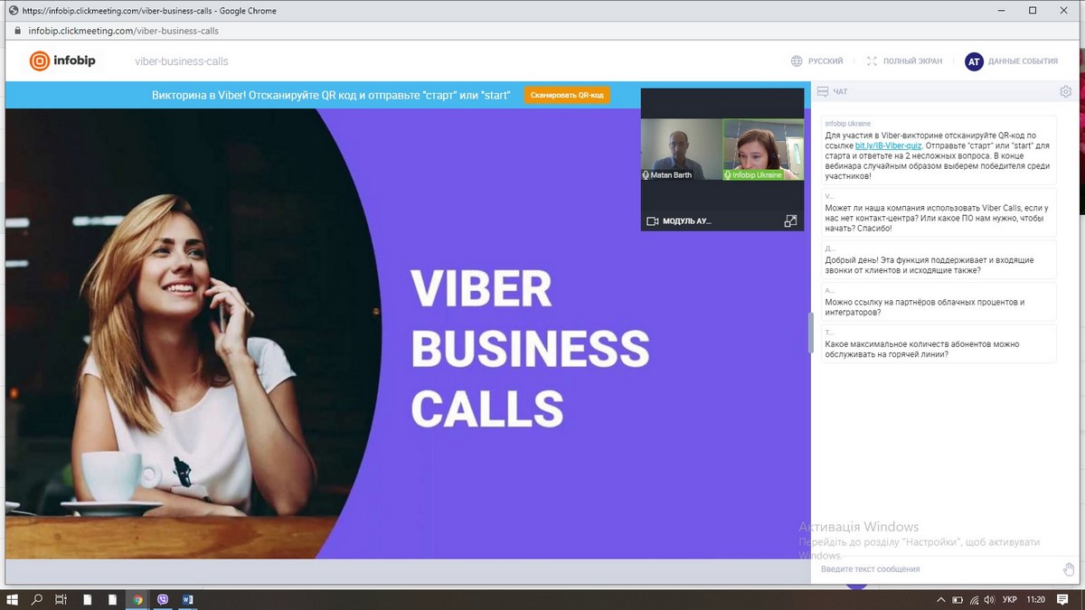Toggle full screen mode (Полный экран)

coord(903,61)
